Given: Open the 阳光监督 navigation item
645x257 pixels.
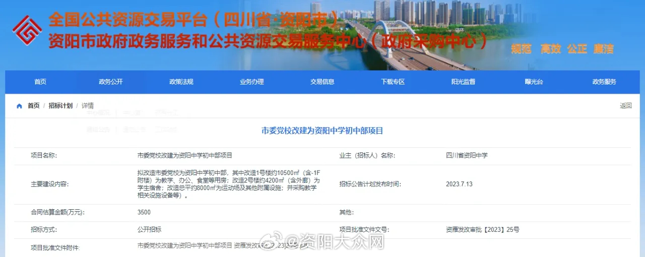Looking at the screenshot, I should tap(463, 82).
